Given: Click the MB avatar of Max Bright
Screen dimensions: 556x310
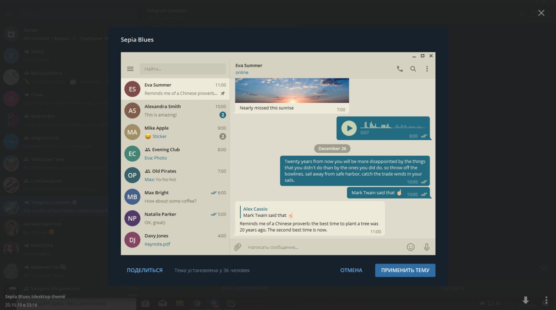Looking at the screenshot, I should click(132, 197).
